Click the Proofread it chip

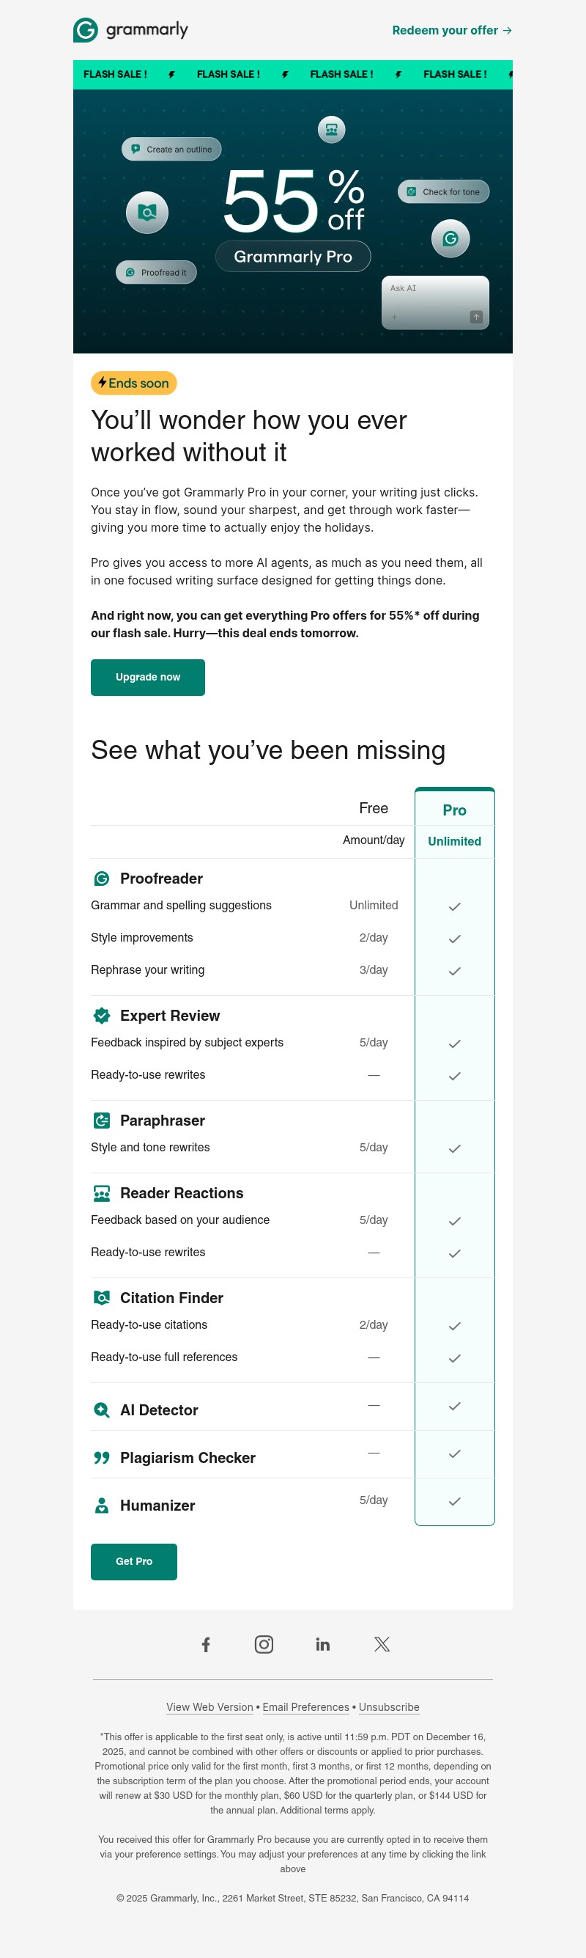[x=155, y=272]
